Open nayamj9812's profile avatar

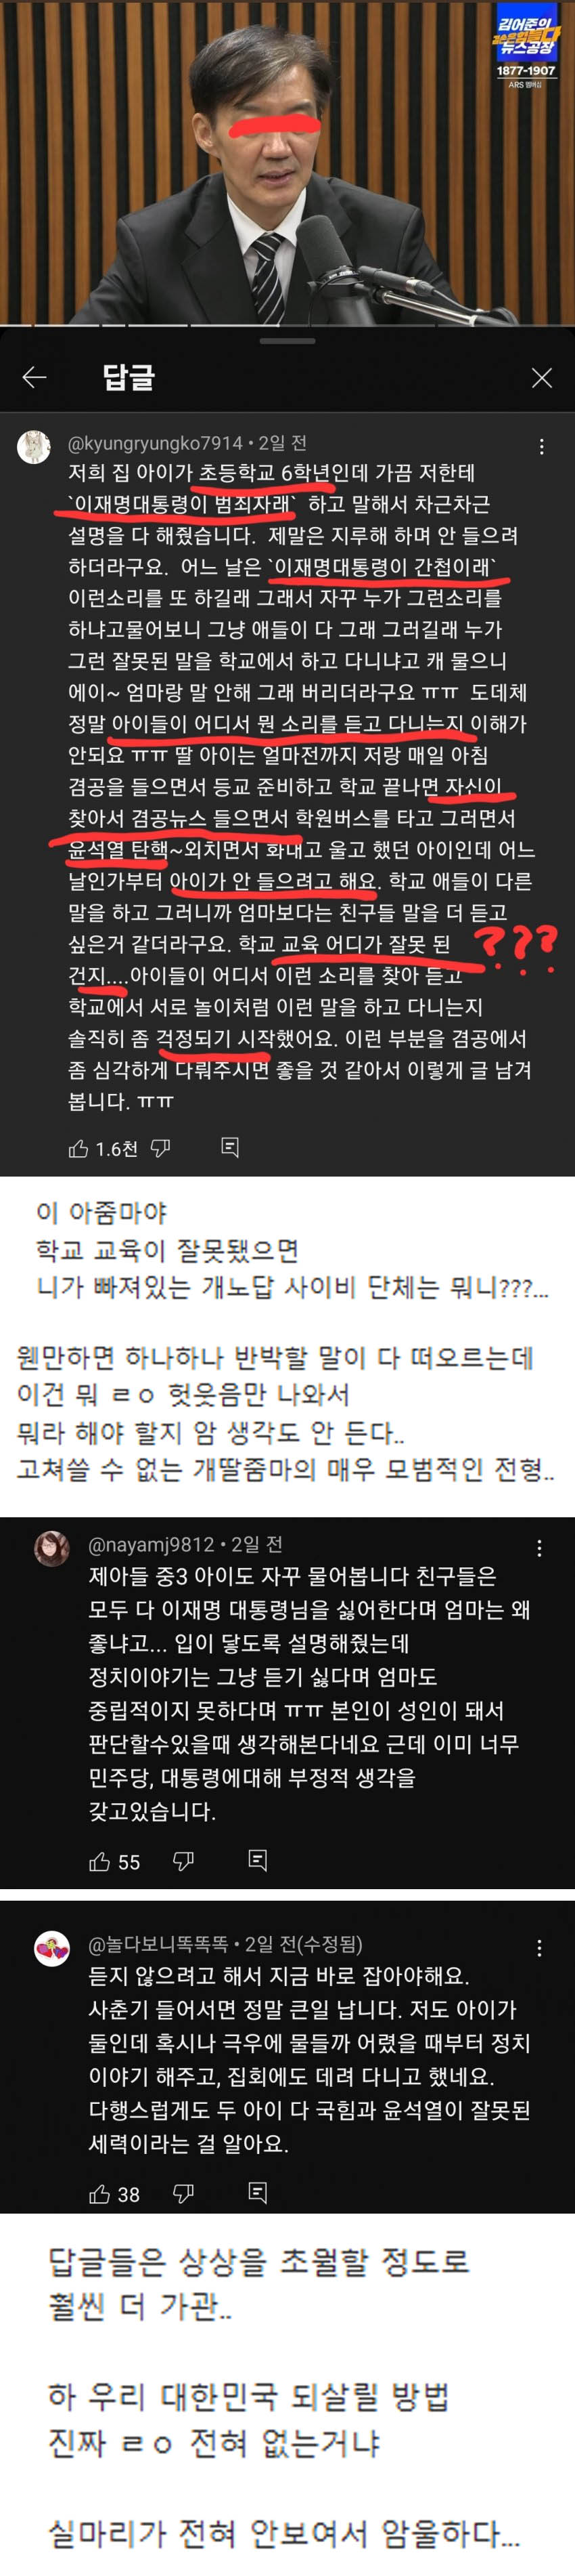52,1548
